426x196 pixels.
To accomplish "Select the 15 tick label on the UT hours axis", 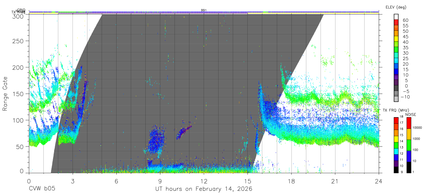I will (x=247, y=180).
